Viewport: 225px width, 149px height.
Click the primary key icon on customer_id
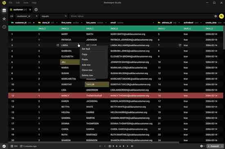point(12,23)
